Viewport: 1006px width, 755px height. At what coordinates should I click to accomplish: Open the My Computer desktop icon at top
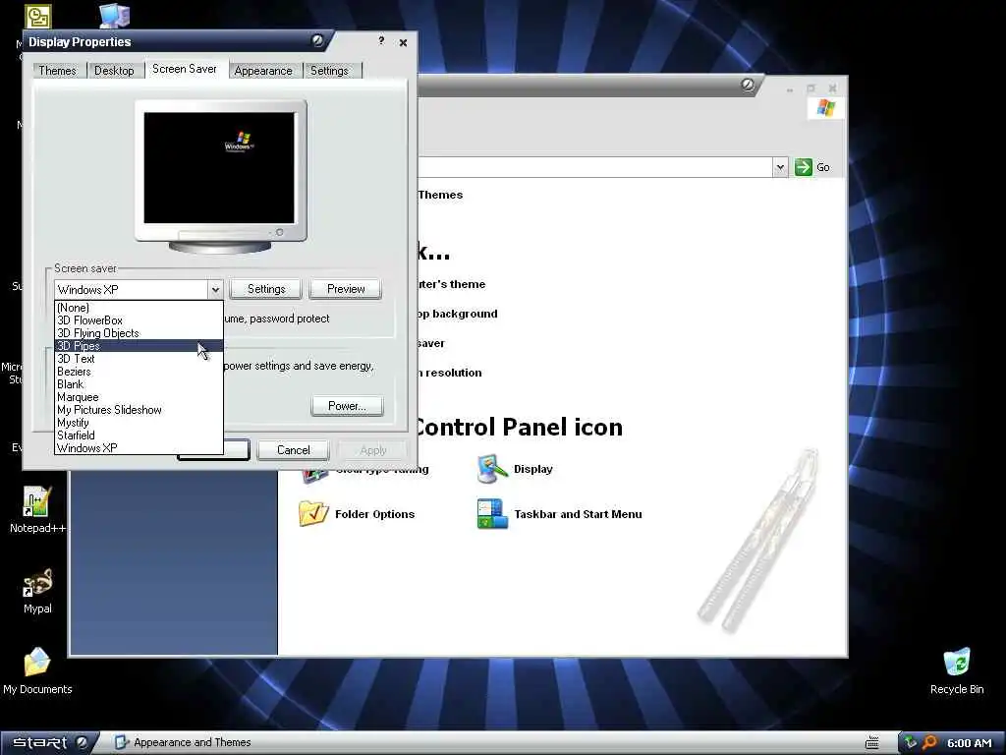pyautogui.click(x=115, y=16)
